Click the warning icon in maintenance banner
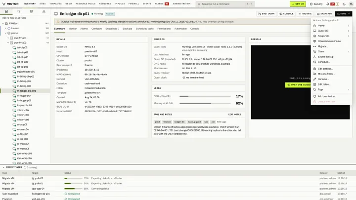This screenshot has height=200, width=356. click(x=58, y=22)
